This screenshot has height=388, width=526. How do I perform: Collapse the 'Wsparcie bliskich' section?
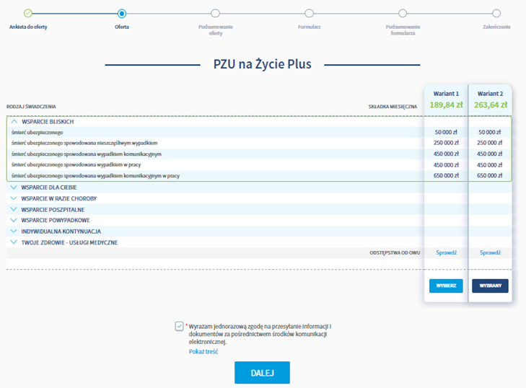pos(14,121)
